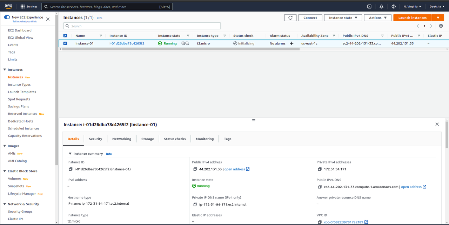Switch to the Tags tab
The width and height of the screenshot is (449, 225).
pos(228,139)
